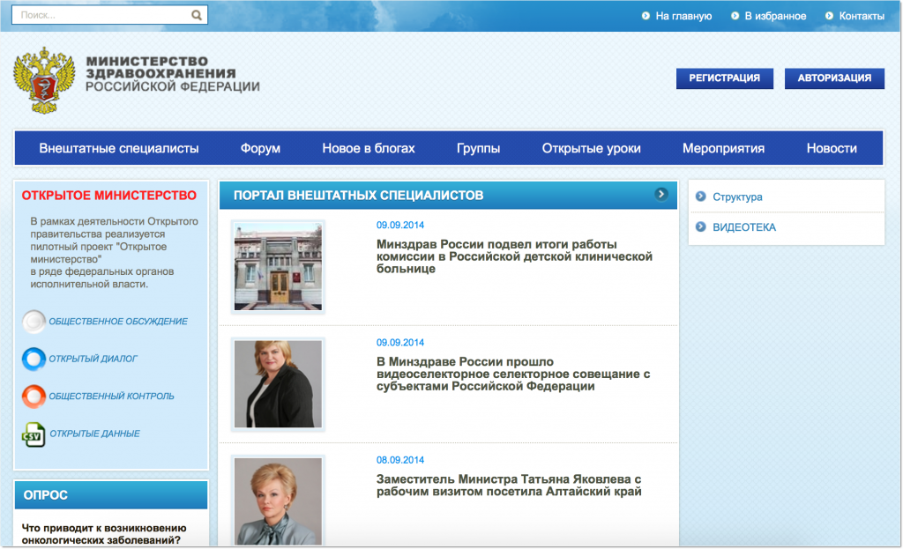This screenshot has height=549, width=903.
Task: Click the bullet icon beside На главную
Action: (646, 16)
